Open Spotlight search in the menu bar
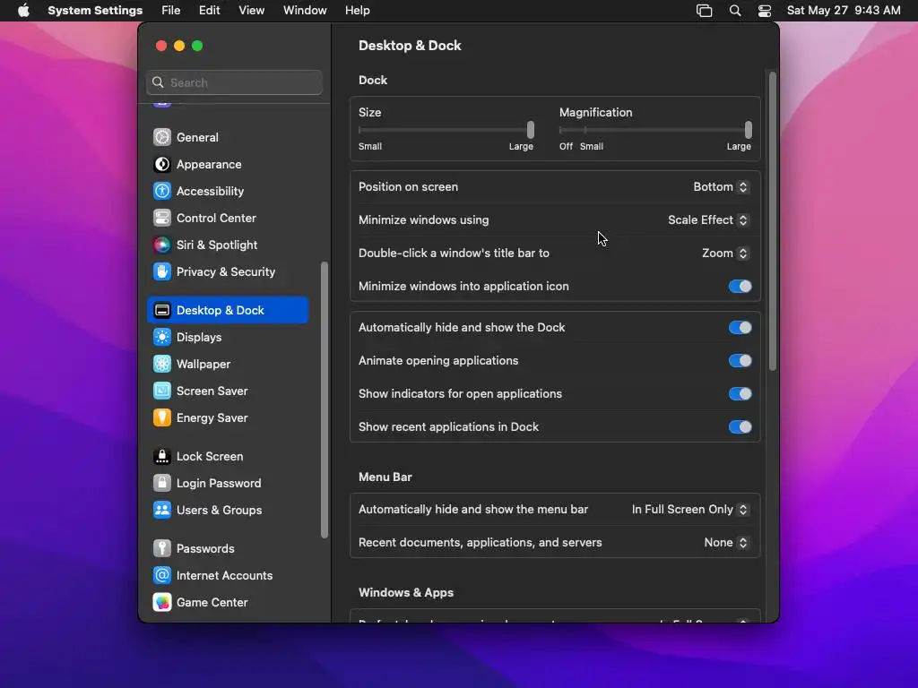This screenshot has width=918, height=688. (735, 11)
